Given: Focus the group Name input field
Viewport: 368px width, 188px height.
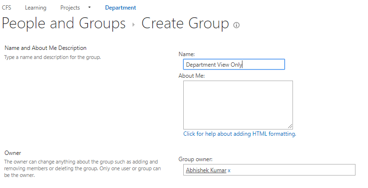Looking at the screenshot, I should (x=234, y=64).
